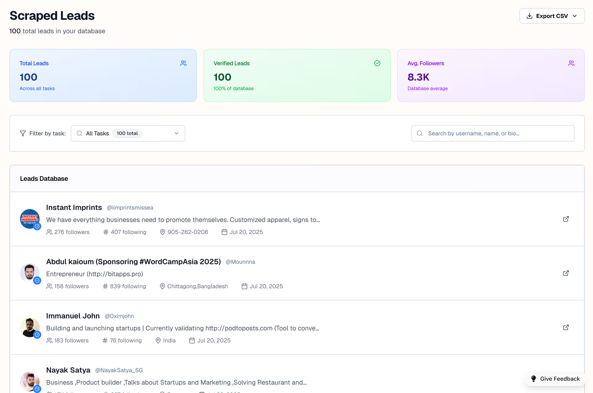Click the Avg. Followers people icon

[571, 63]
